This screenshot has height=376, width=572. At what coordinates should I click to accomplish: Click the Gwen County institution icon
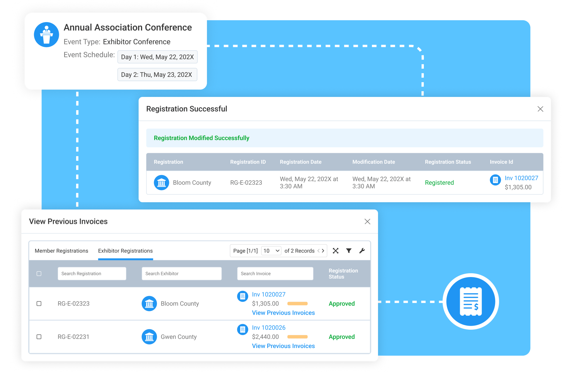[x=149, y=337]
